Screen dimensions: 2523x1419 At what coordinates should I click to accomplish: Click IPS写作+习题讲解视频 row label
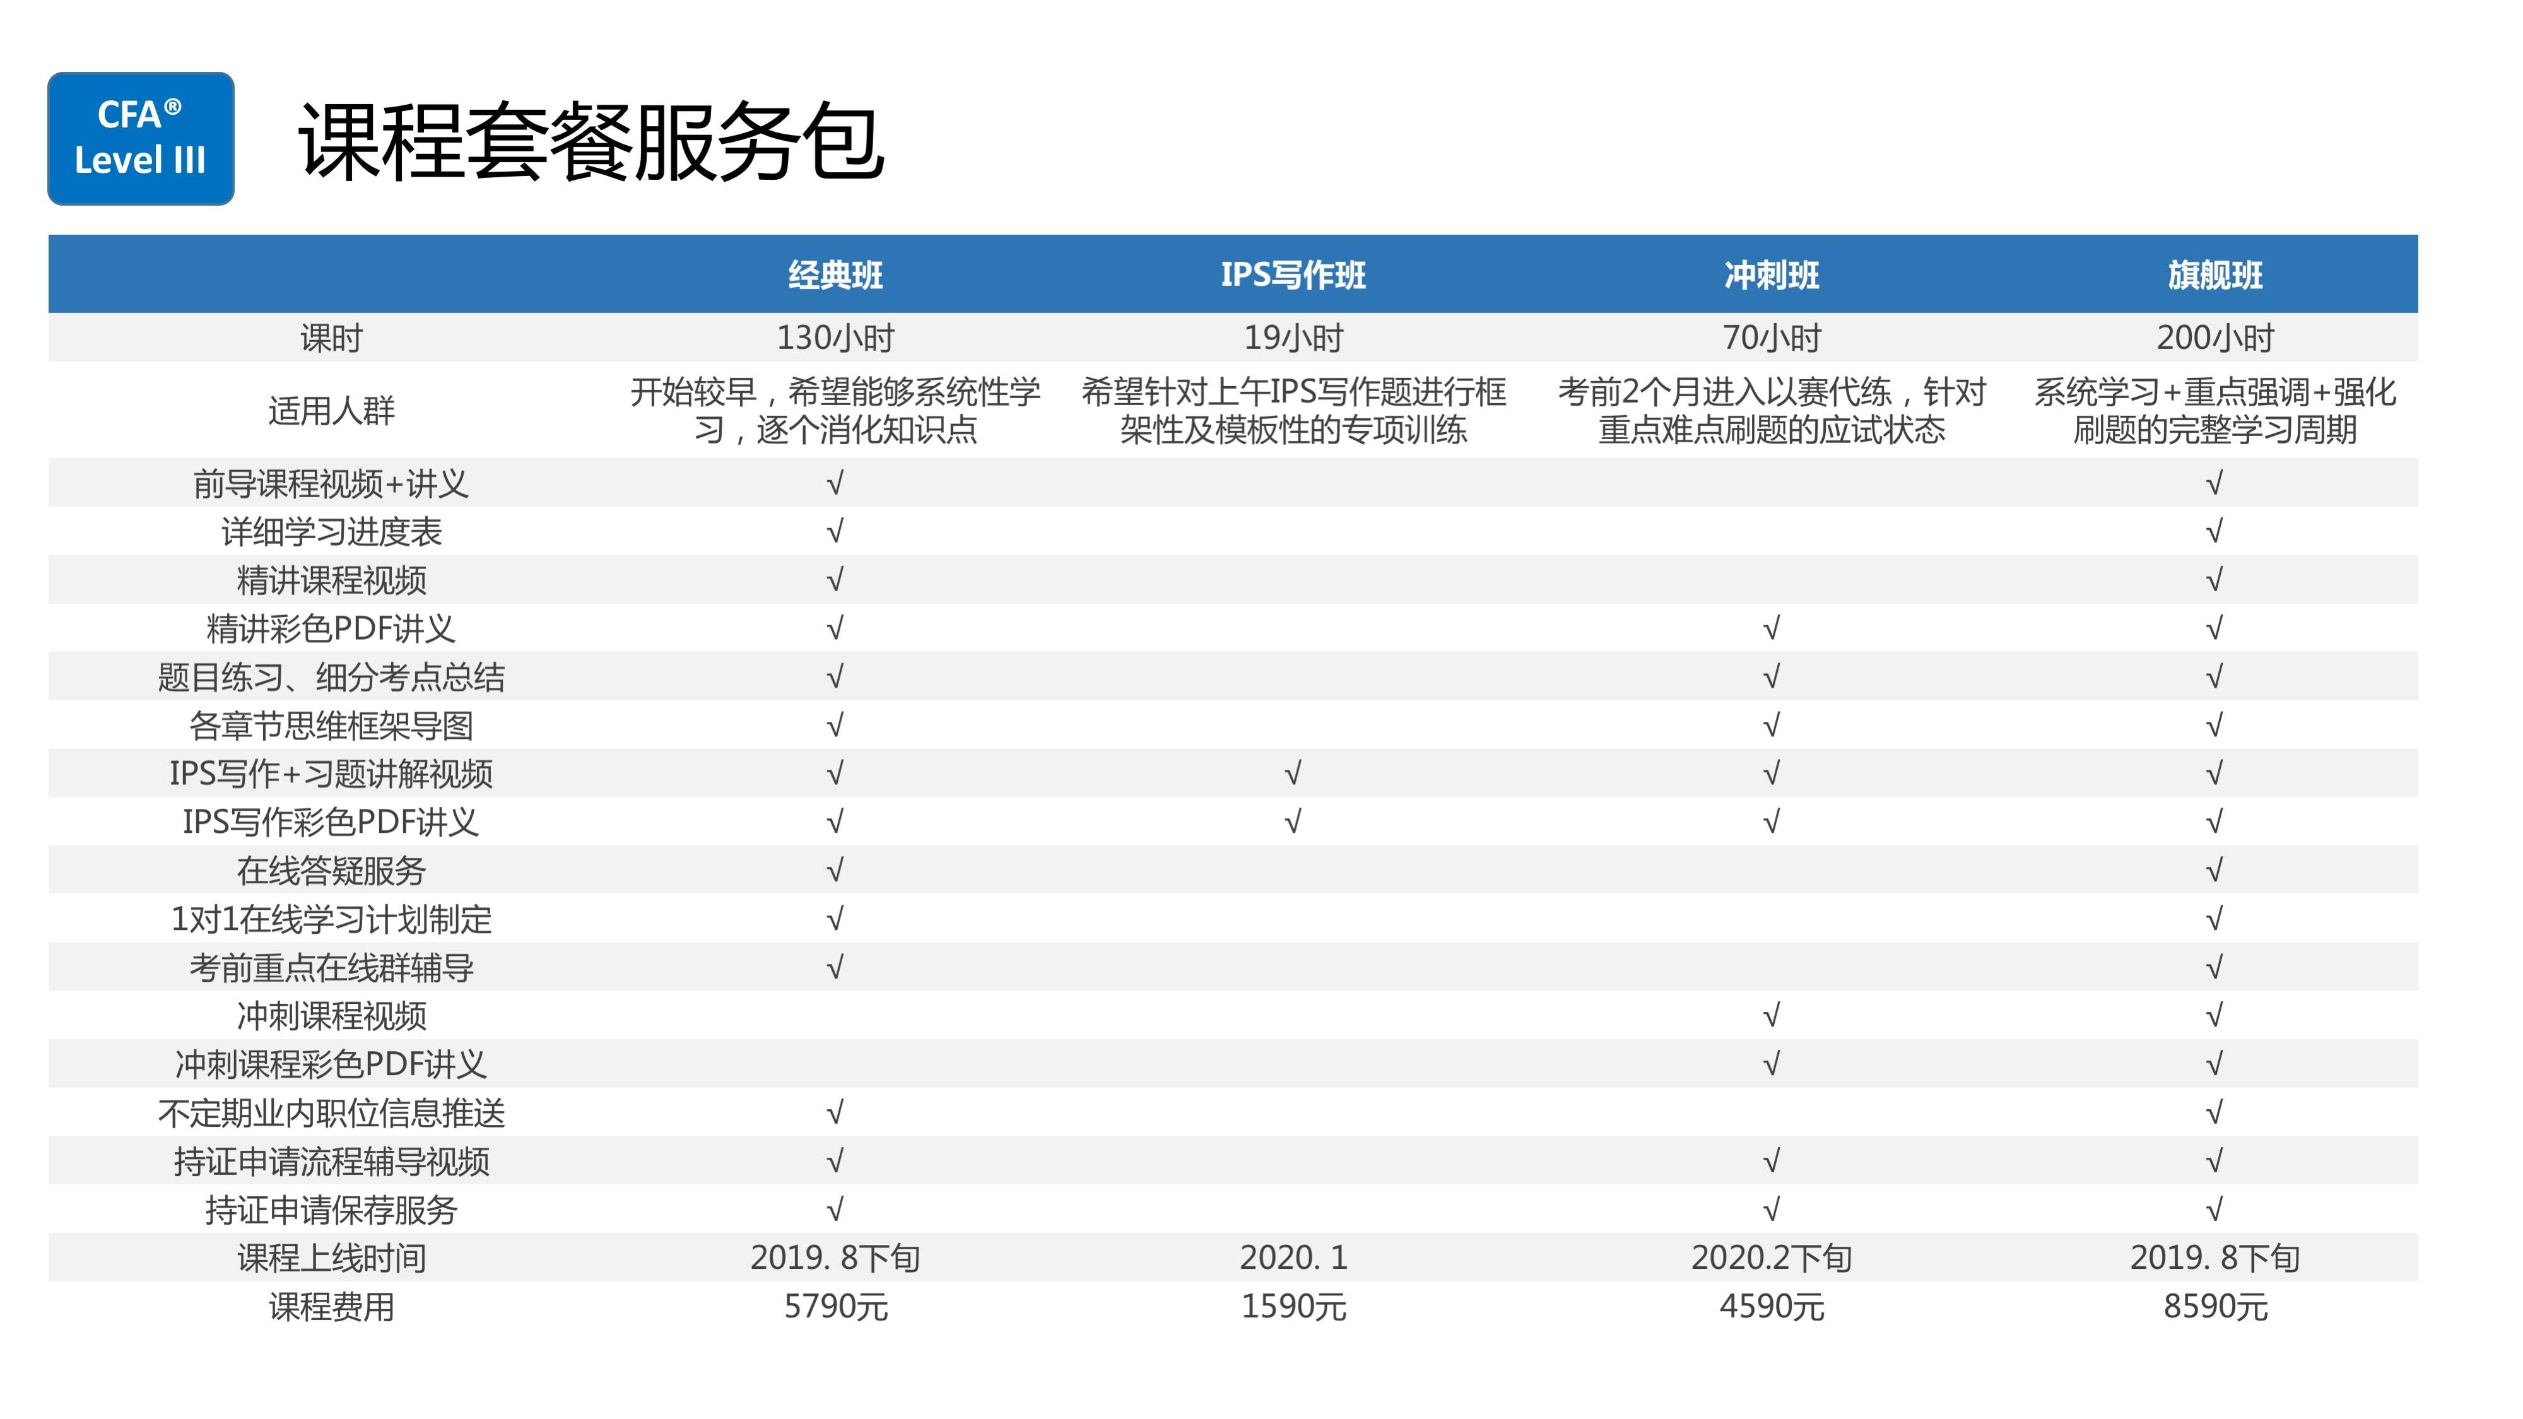click(x=331, y=774)
